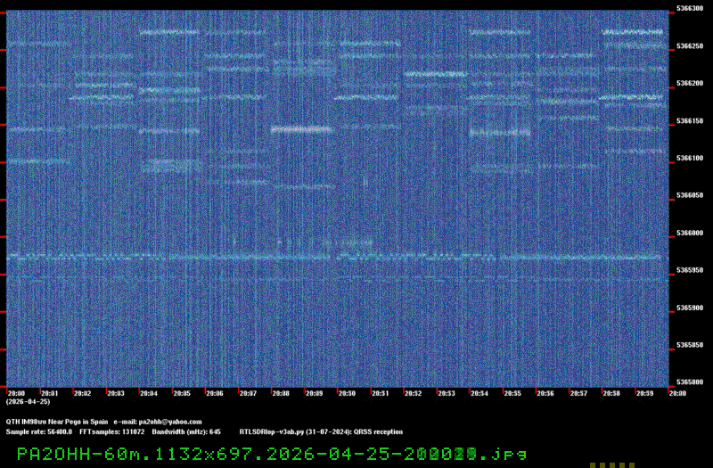This screenshot has width=713, height=468.
Task: Select the 20:06 time axis label
Action: [x=215, y=393]
